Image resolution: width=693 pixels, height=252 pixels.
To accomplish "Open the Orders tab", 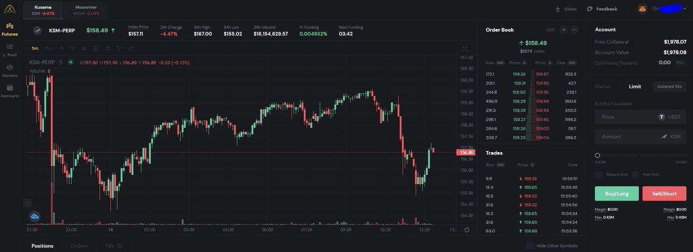I will (79, 246).
